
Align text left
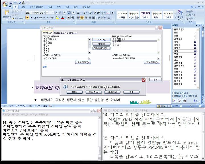coord(78,18)
